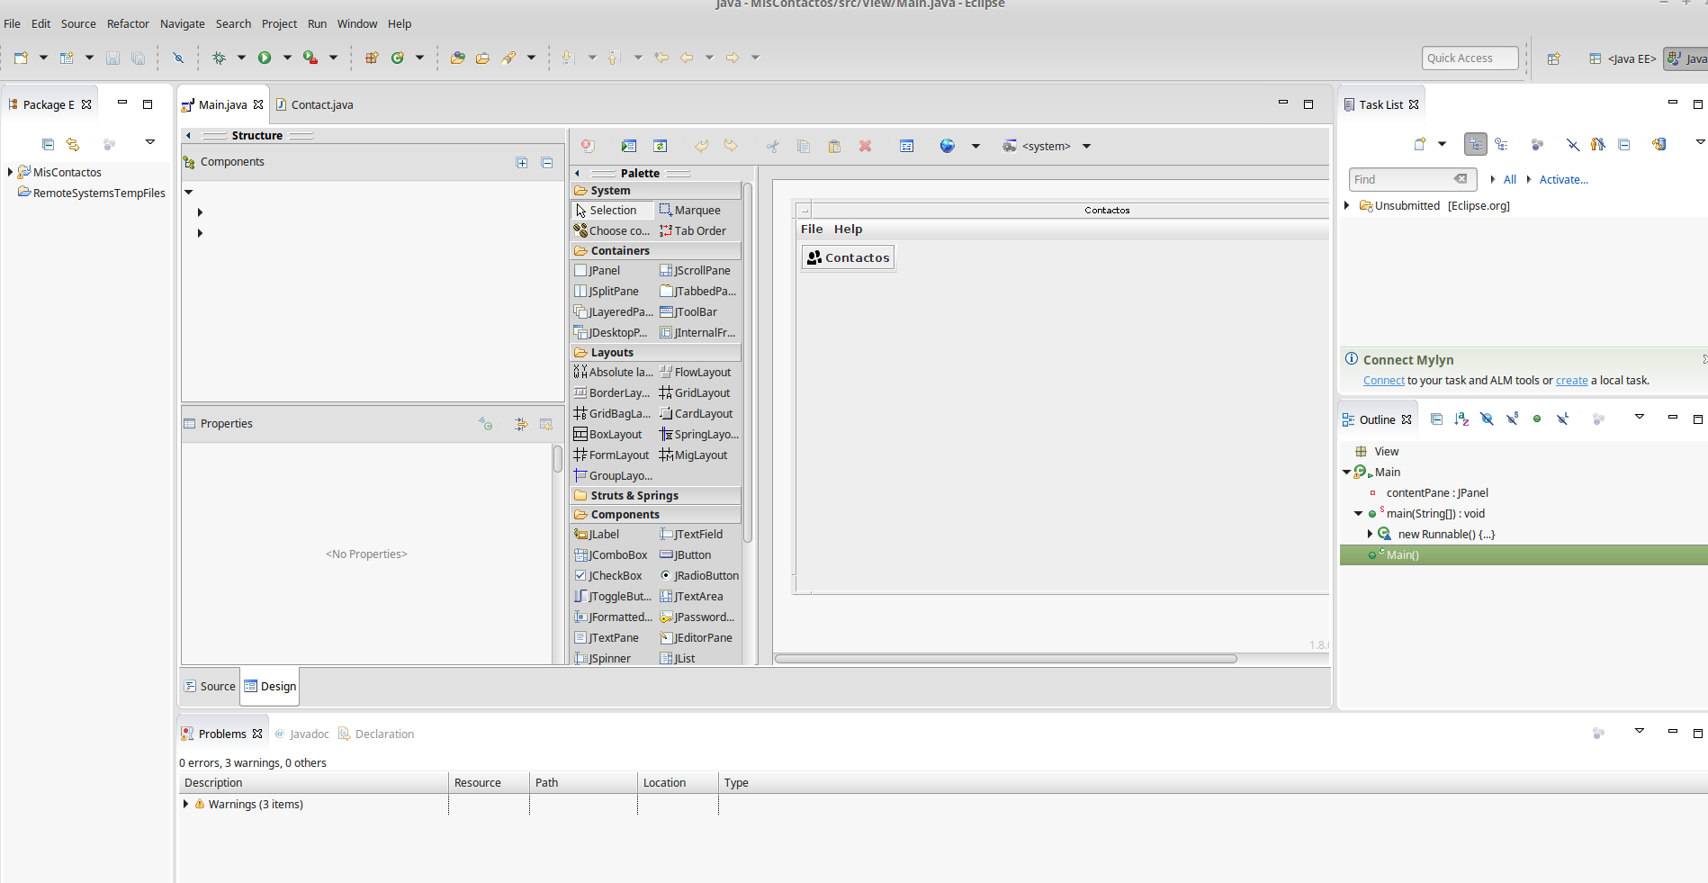Image resolution: width=1708 pixels, height=883 pixels.
Task: Toggle alphabetical sort in Outline view
Action: [x=1461, y=419]
